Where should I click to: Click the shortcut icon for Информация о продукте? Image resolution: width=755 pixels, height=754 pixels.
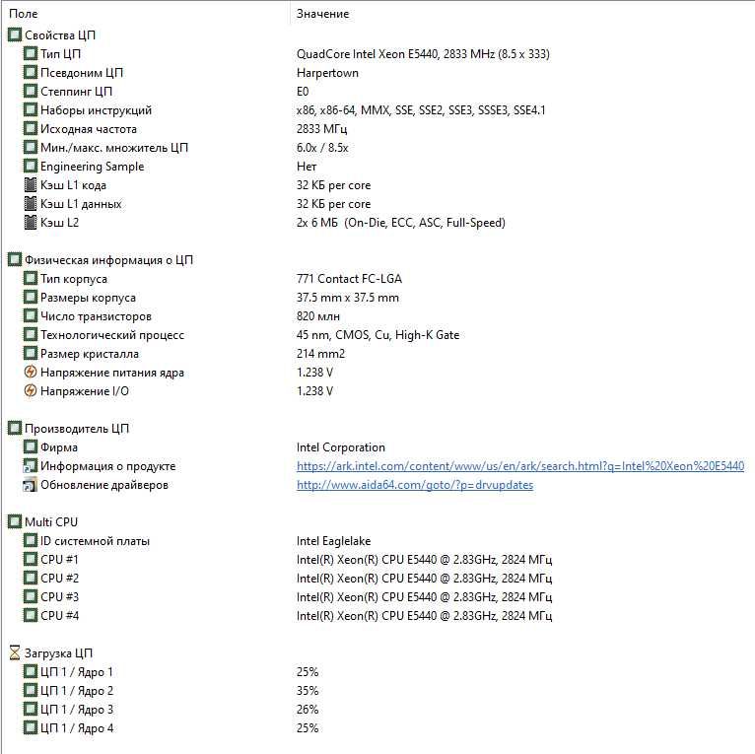[30, 465]
